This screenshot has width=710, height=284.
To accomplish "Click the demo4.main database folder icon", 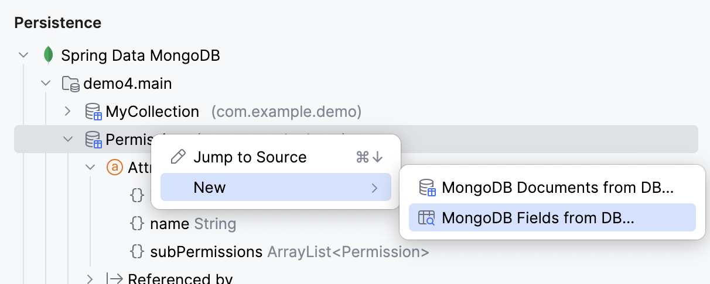I will (71, 84).
